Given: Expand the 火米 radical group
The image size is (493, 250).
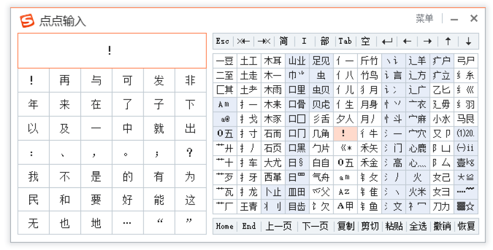Looking at the screenshot, I should 418,192.
